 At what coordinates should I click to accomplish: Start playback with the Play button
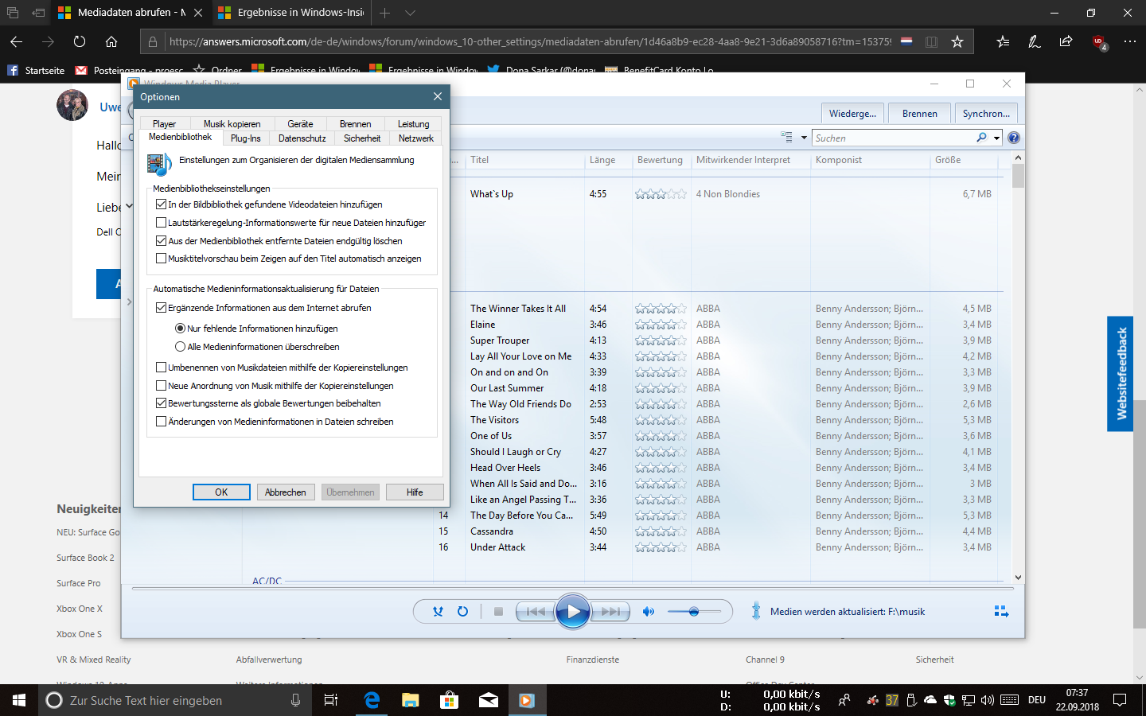point(573,612)
